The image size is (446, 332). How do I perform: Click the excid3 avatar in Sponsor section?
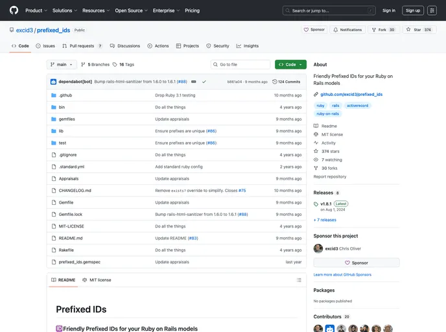pyautogui.click(x=318, y=248)
